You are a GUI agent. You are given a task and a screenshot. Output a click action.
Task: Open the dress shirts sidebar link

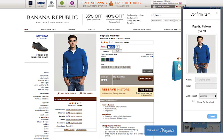(x=44, y=106)
